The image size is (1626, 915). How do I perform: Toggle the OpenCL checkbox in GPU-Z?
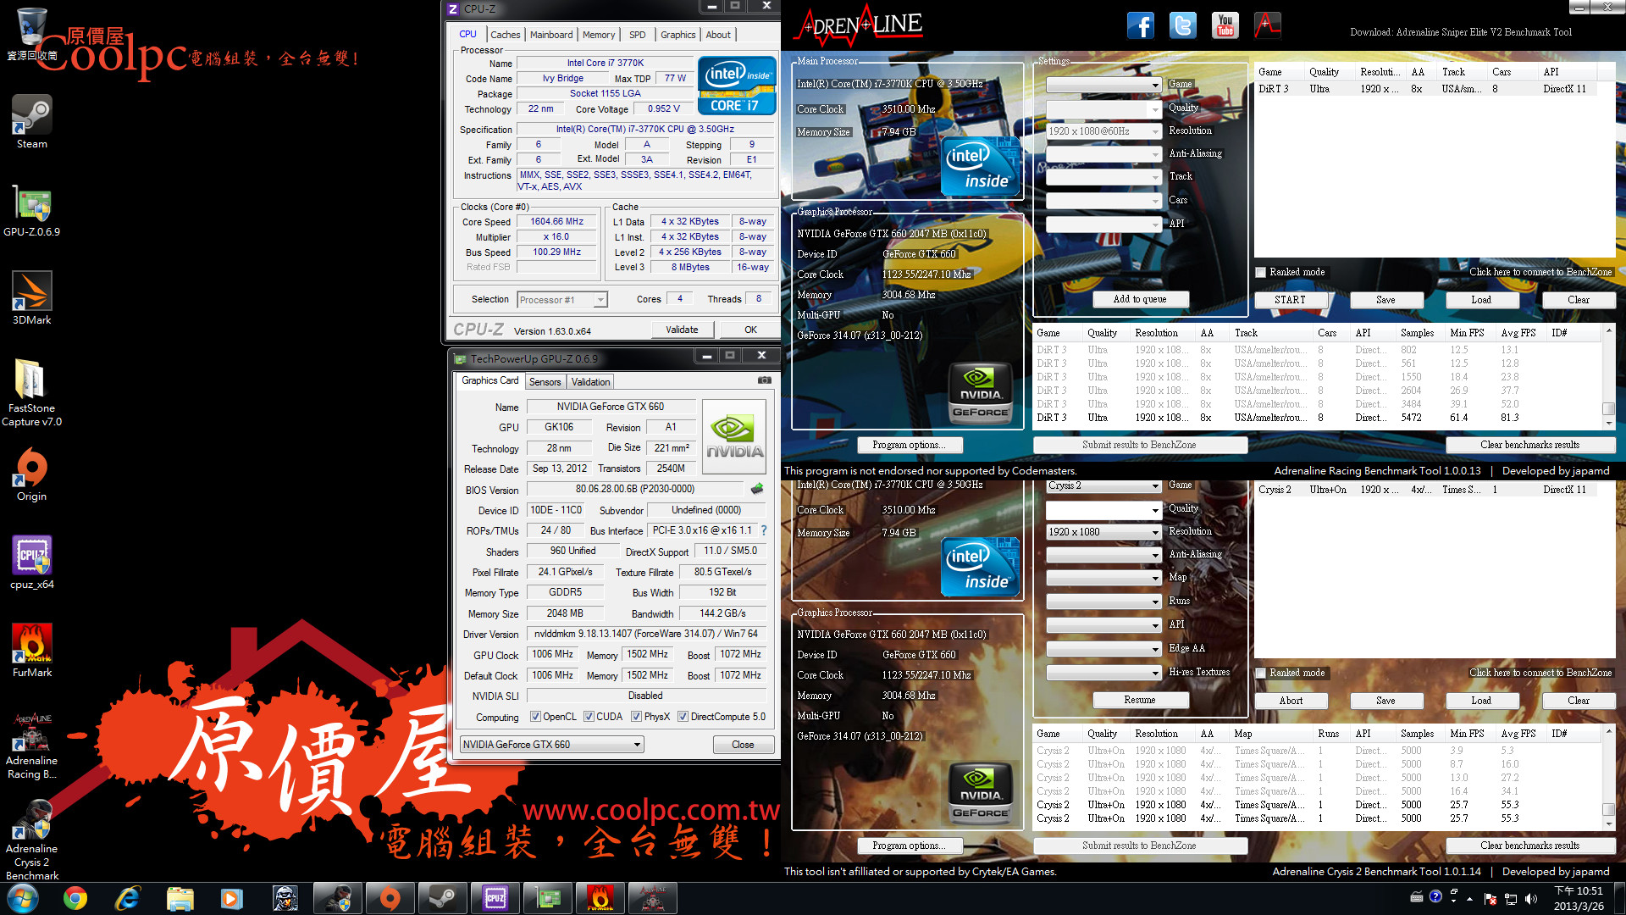(x=535, y=717)
